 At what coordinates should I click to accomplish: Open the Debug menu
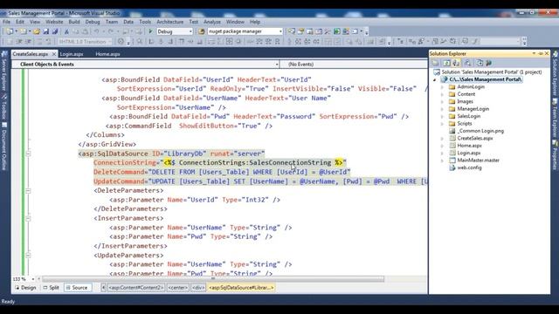(x=93, y=22)
